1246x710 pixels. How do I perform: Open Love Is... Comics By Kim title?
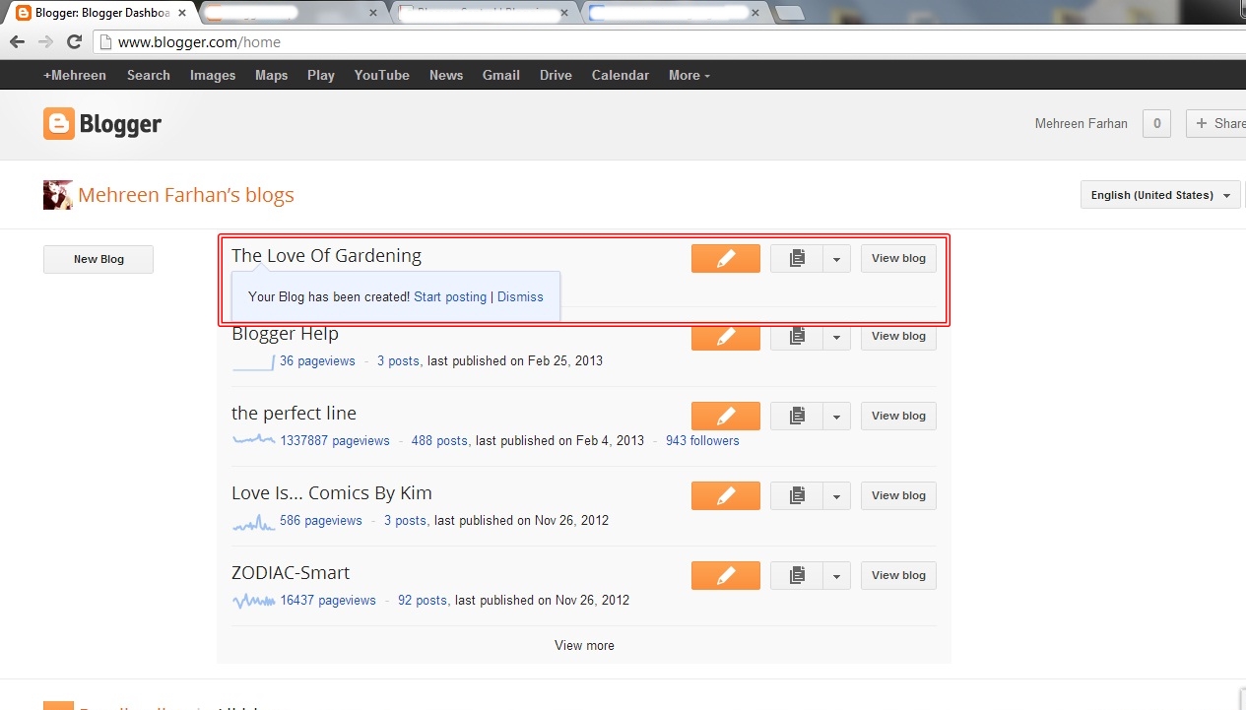pyautogui.click(x=332, y=493)
